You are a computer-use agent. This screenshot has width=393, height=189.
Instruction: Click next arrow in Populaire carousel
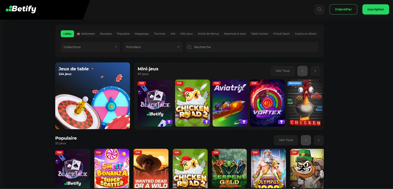click(x=319, y=140)
